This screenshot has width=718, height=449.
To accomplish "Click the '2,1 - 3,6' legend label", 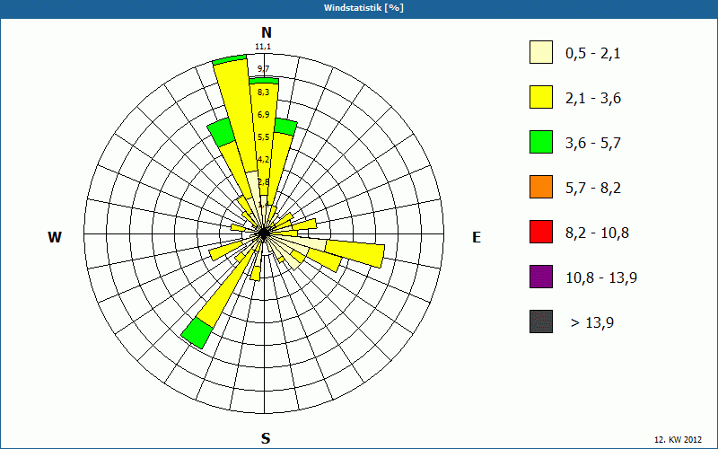I will point(593,99).
